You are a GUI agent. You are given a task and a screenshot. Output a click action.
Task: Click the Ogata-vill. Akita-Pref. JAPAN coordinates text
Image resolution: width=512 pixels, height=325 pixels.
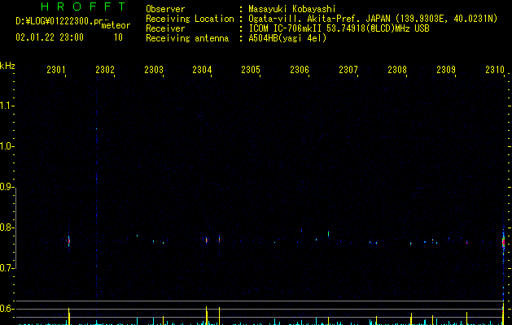pyautogui.click(x=373, y=19)
